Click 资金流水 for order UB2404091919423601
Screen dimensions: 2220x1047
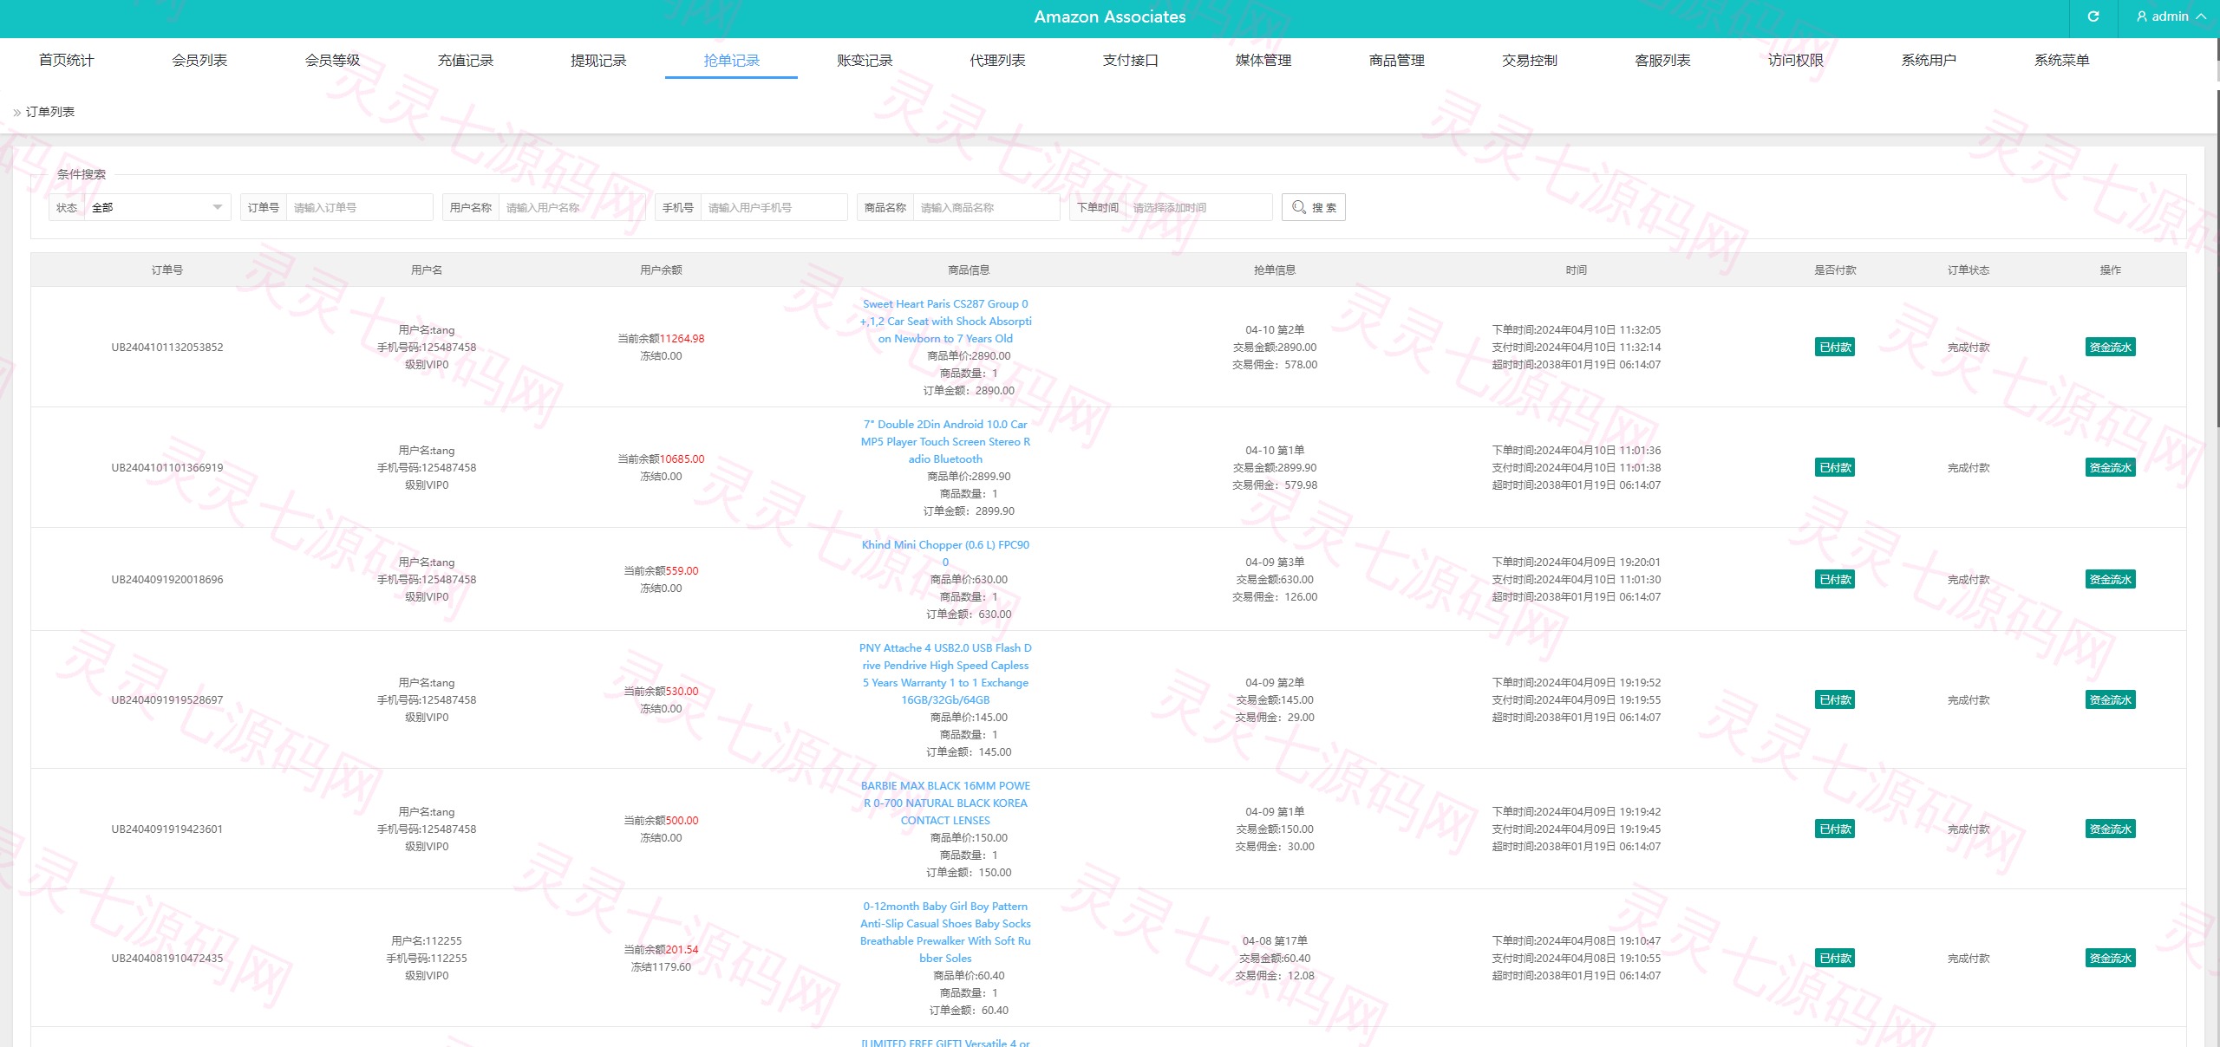(2110, 829)
